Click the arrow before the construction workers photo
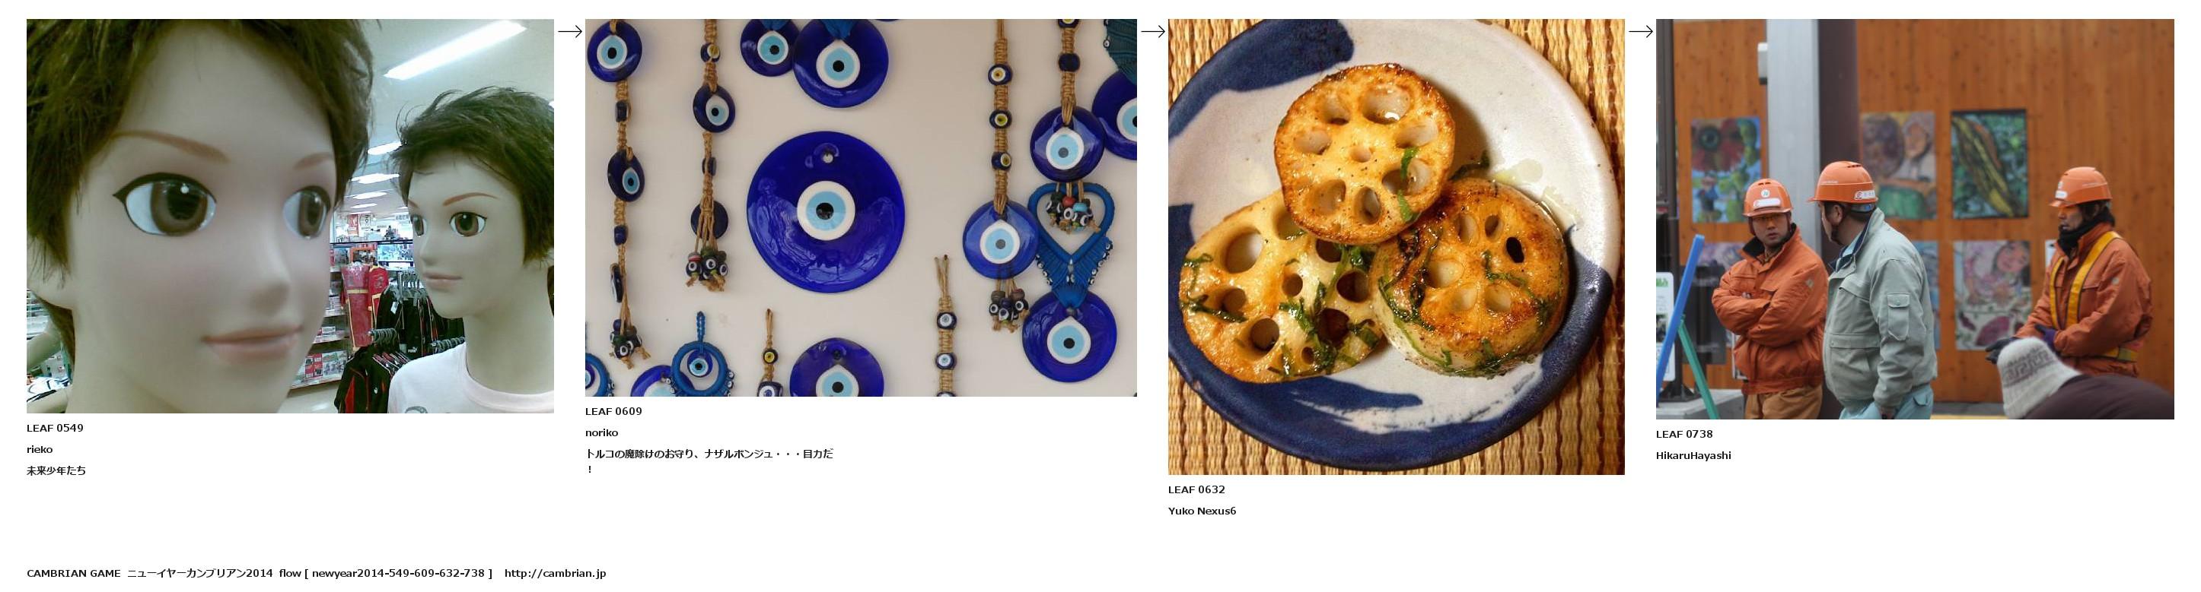This screenshot has width=2201, height=592. click(1641, 32)
